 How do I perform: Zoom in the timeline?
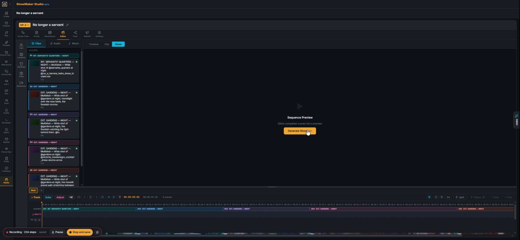tap(442, 197)
